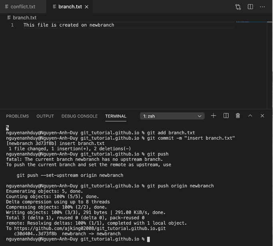Image resolution: width=273 pixels, height=246 pixels.
Task: Open the PROBLEMS panel tab
Action: click(x=17, y=116)
